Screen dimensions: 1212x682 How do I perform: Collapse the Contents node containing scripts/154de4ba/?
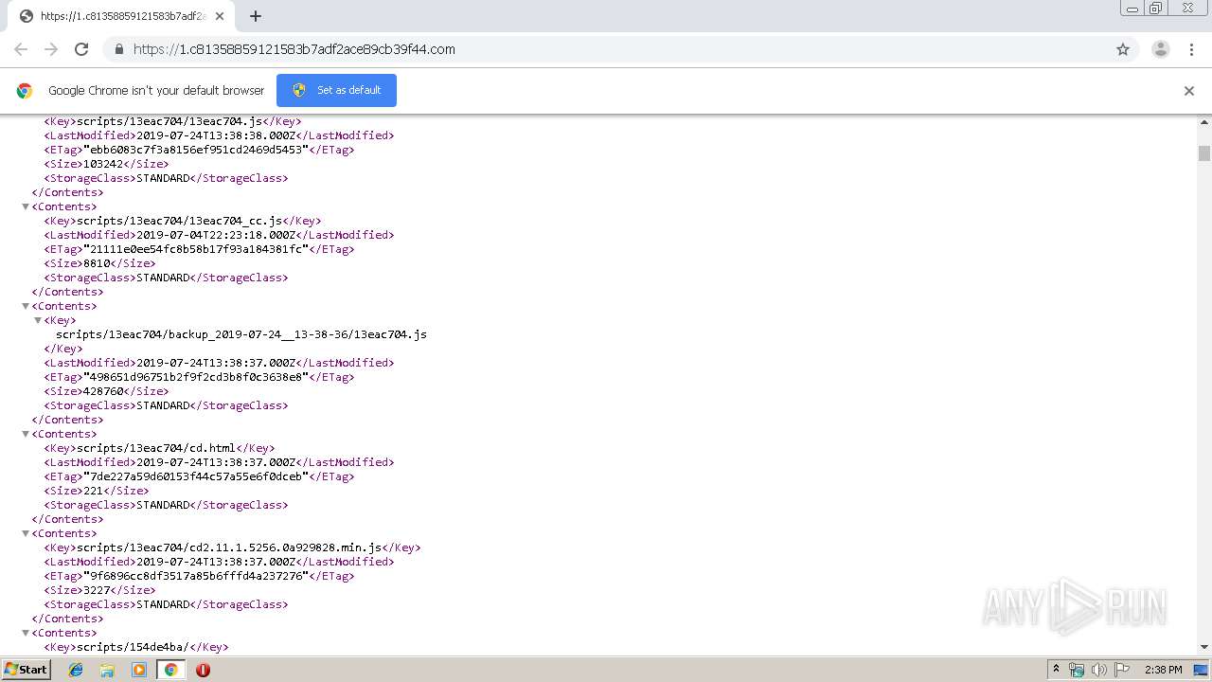pyautogui.click(x=26, y=633)
